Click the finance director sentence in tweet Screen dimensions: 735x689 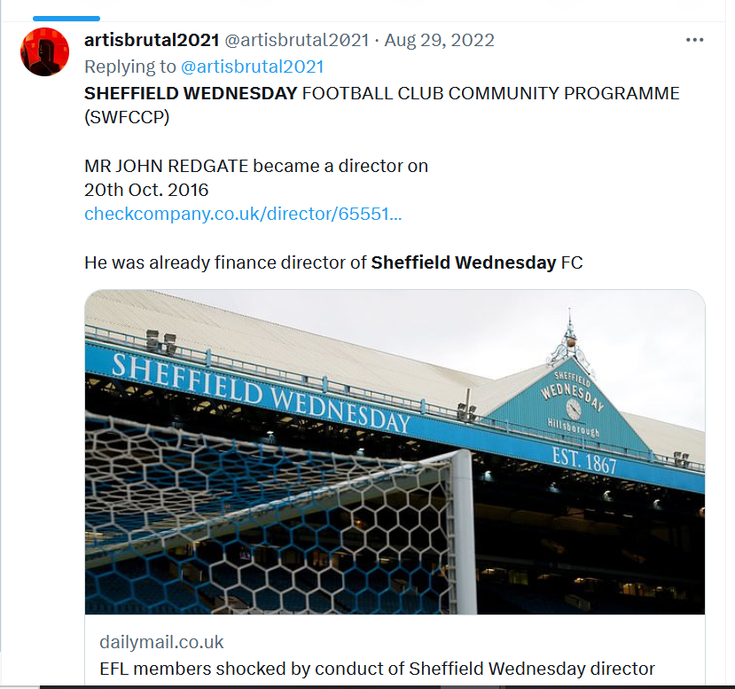tap(333, 262)
